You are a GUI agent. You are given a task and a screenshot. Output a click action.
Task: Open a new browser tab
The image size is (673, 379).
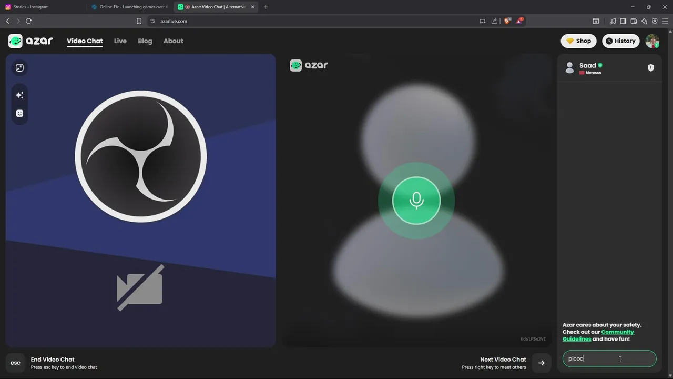(266, 7)
